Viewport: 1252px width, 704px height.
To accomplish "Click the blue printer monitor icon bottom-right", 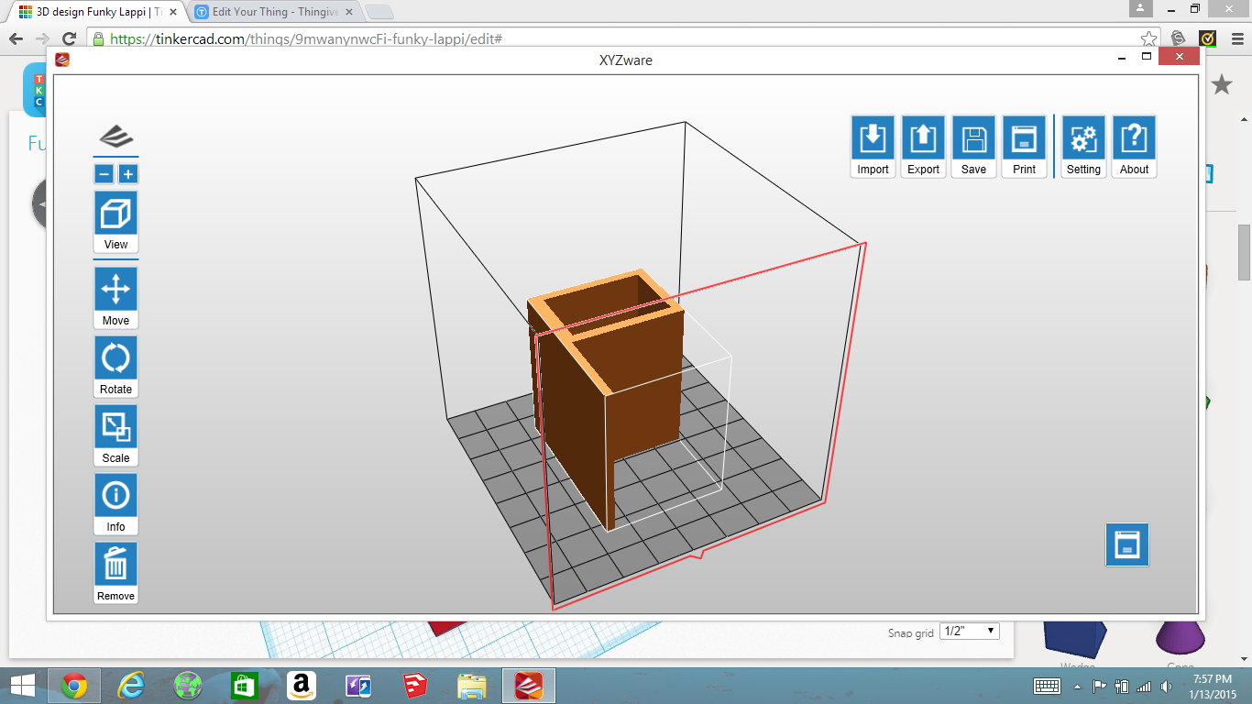I will click(1126, 544).
